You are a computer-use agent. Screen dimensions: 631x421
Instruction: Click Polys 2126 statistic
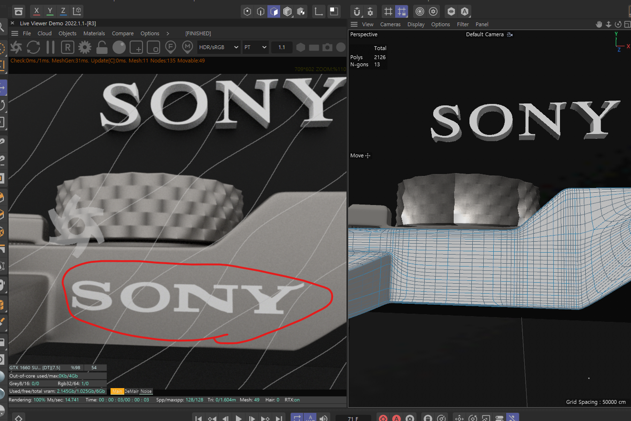pos(368,57)
